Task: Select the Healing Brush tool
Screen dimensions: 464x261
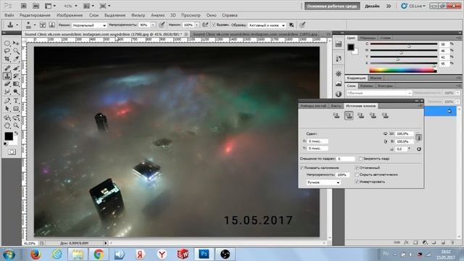Action: pos(7,68)
